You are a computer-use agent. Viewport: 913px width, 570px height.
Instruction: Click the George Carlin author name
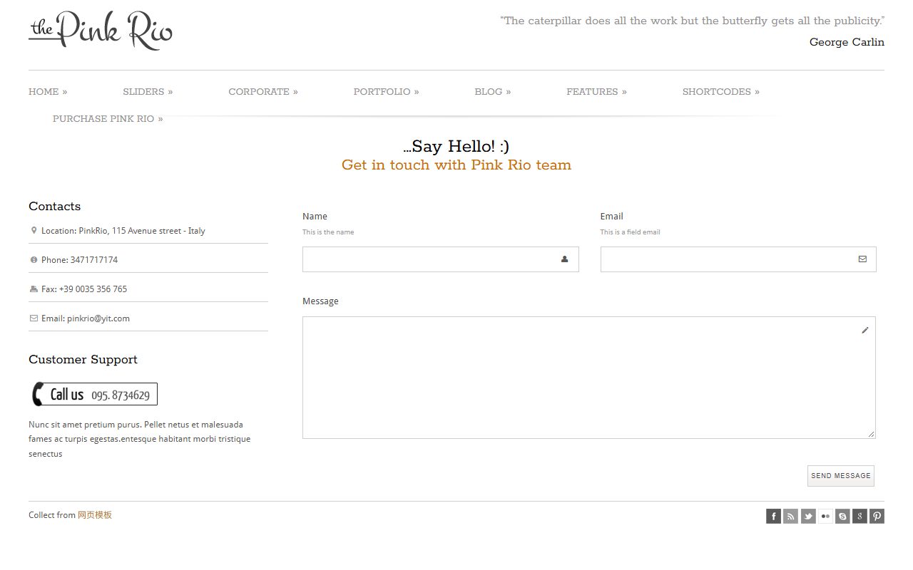(x=847, y=42)
